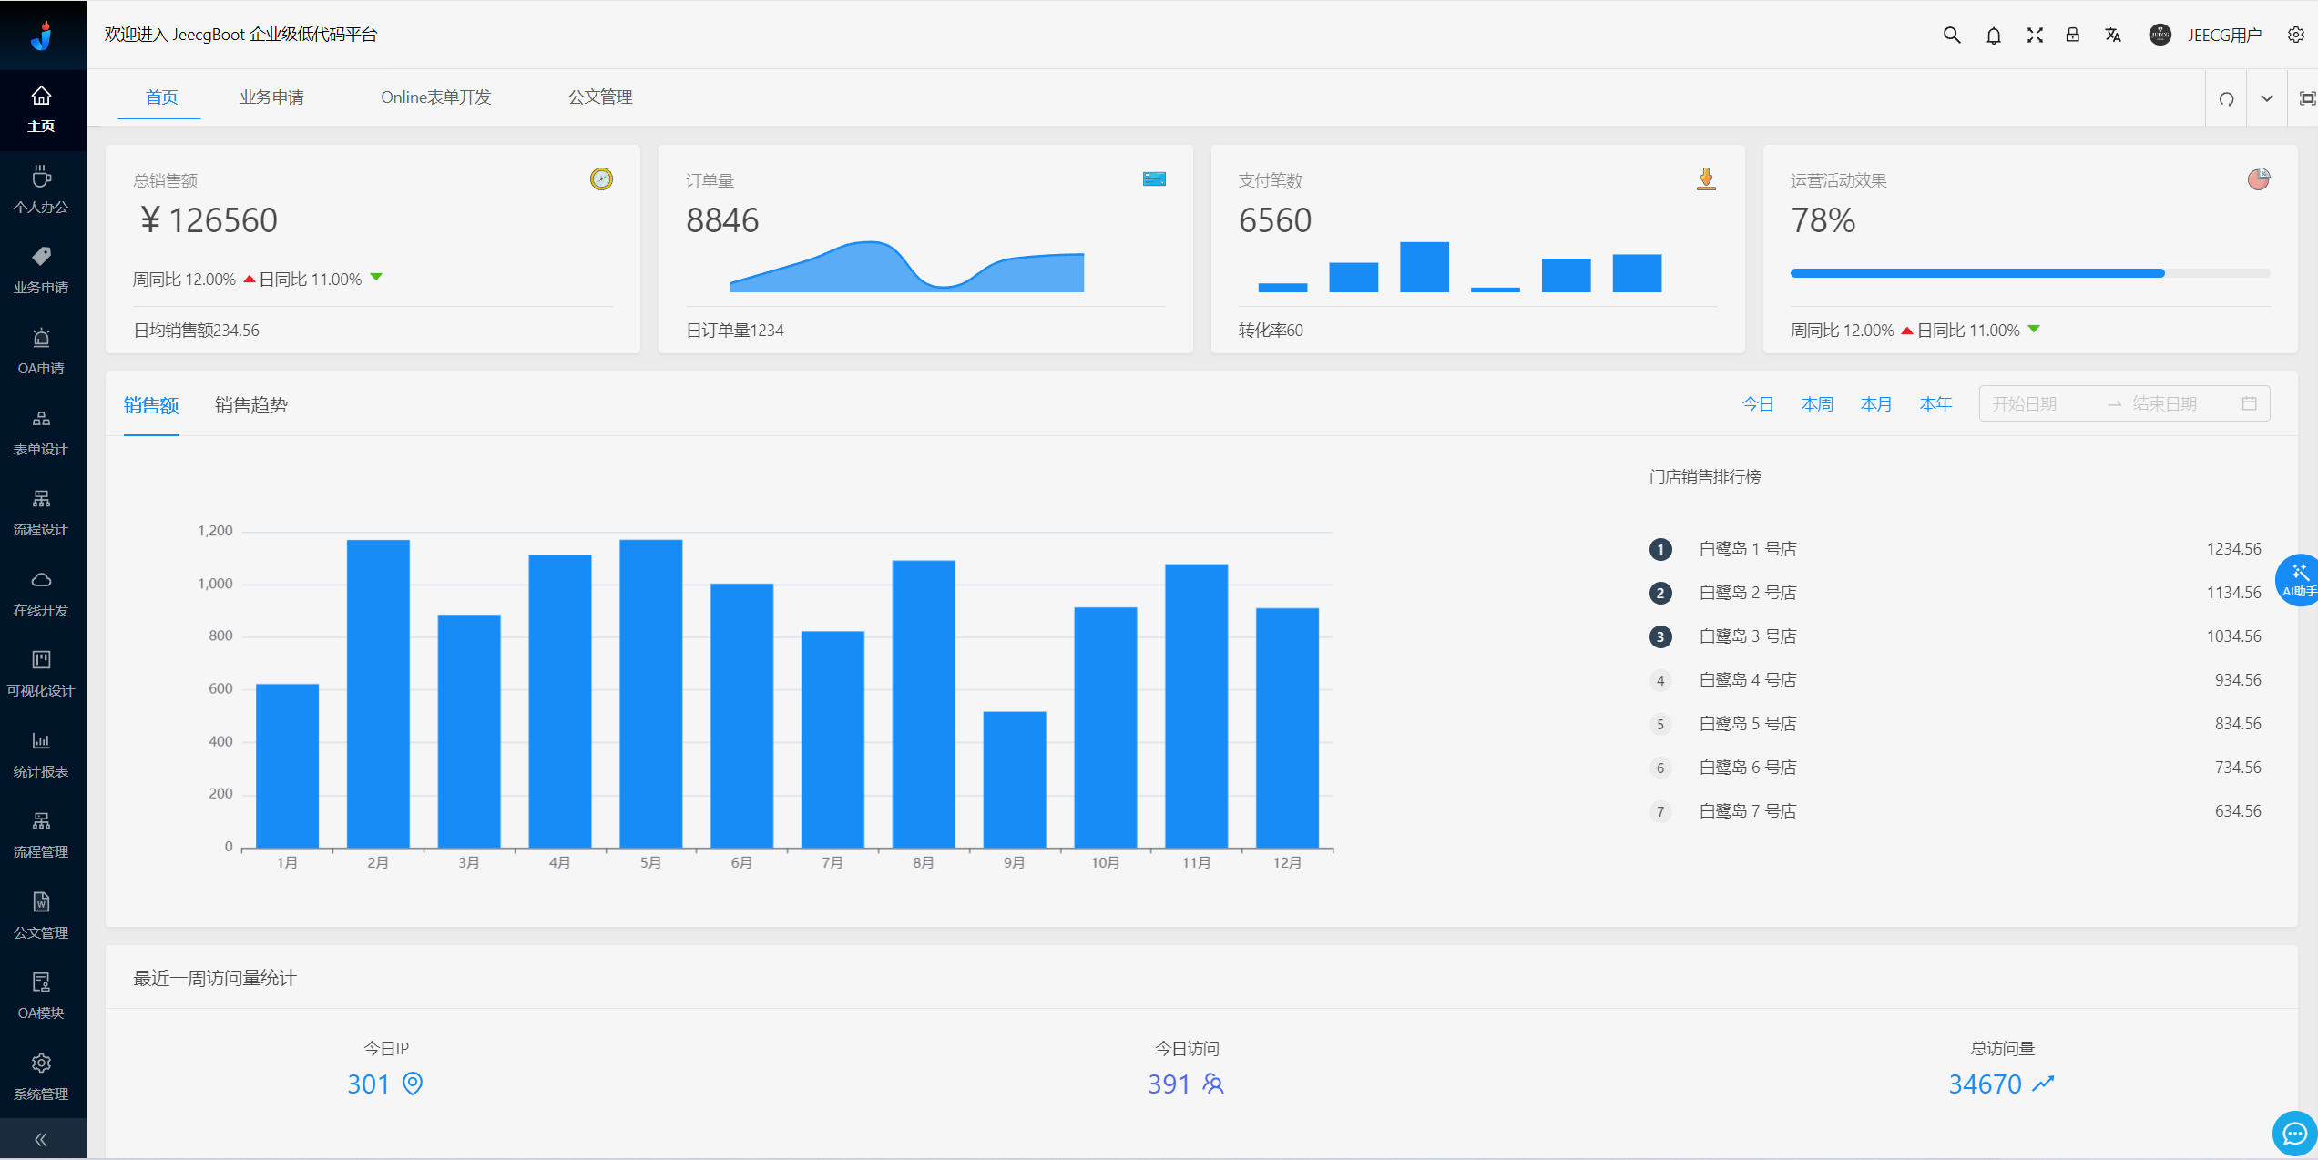
Task: Open settings gear in top-right corner
Action: pyautogui.click(x=2296, y=35)
